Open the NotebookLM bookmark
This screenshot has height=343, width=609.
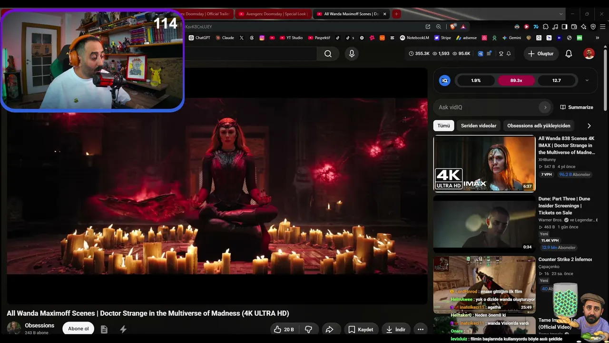pyautogui.click(x=414, y=38)
